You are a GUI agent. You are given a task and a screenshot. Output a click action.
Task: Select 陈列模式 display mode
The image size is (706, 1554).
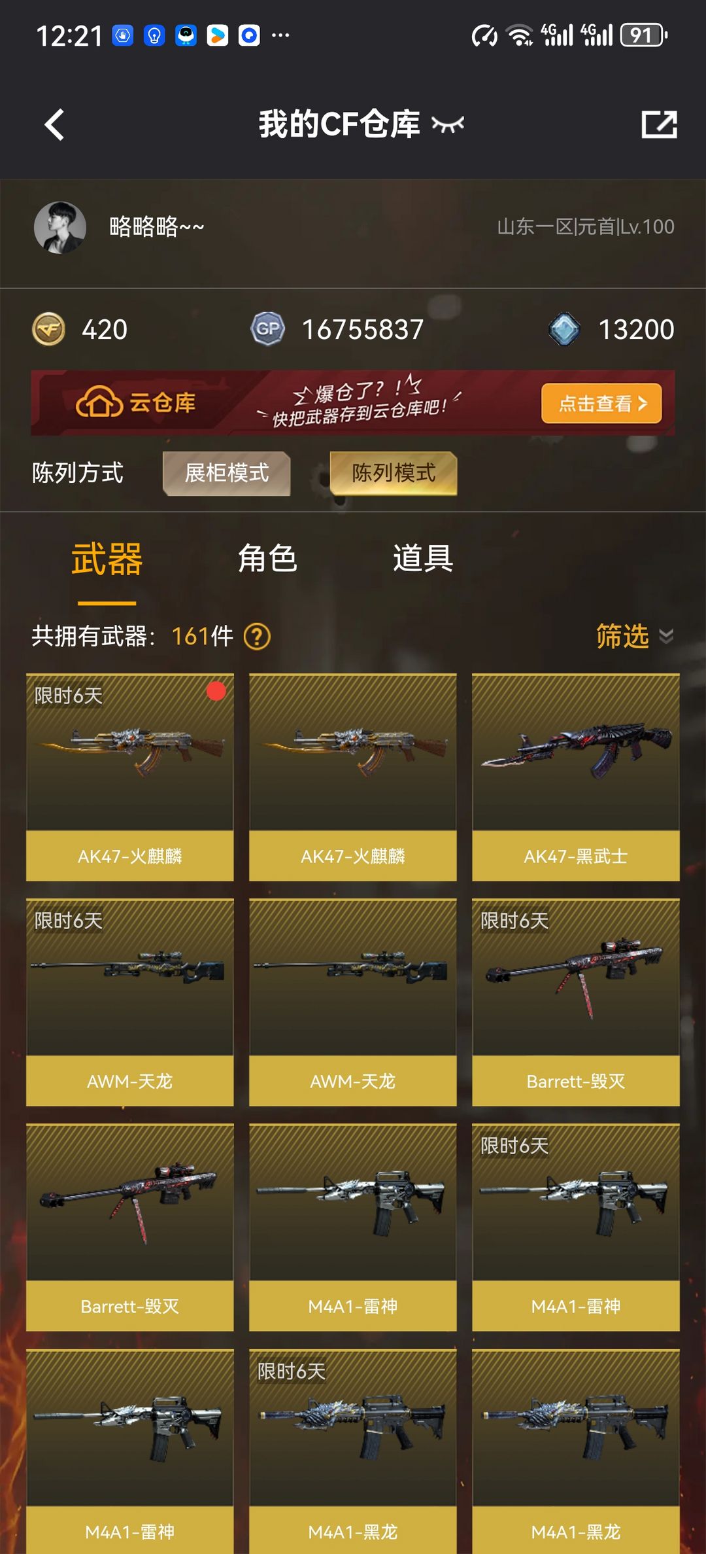[394, 473]
